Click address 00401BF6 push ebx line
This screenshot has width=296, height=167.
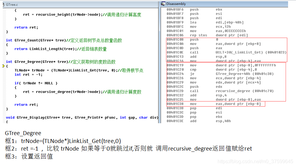coord(194,9)
